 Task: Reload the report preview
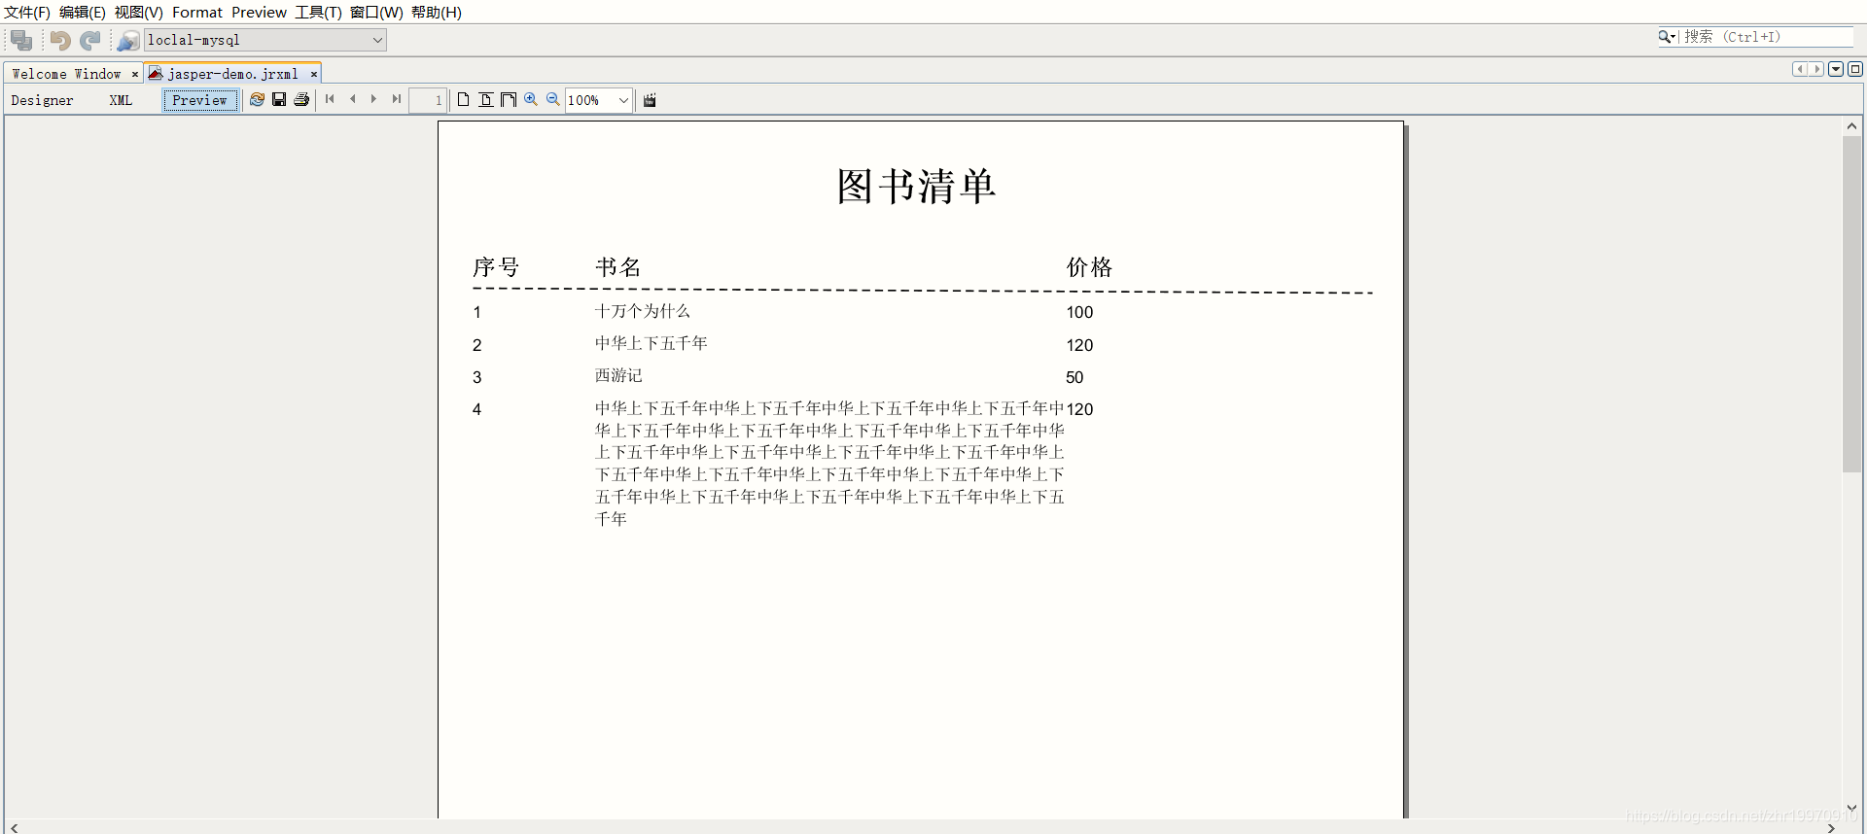257,99
